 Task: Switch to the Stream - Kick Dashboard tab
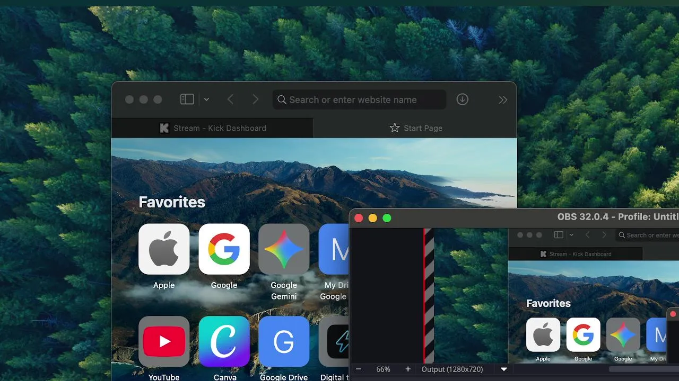[x=212, y=128]
